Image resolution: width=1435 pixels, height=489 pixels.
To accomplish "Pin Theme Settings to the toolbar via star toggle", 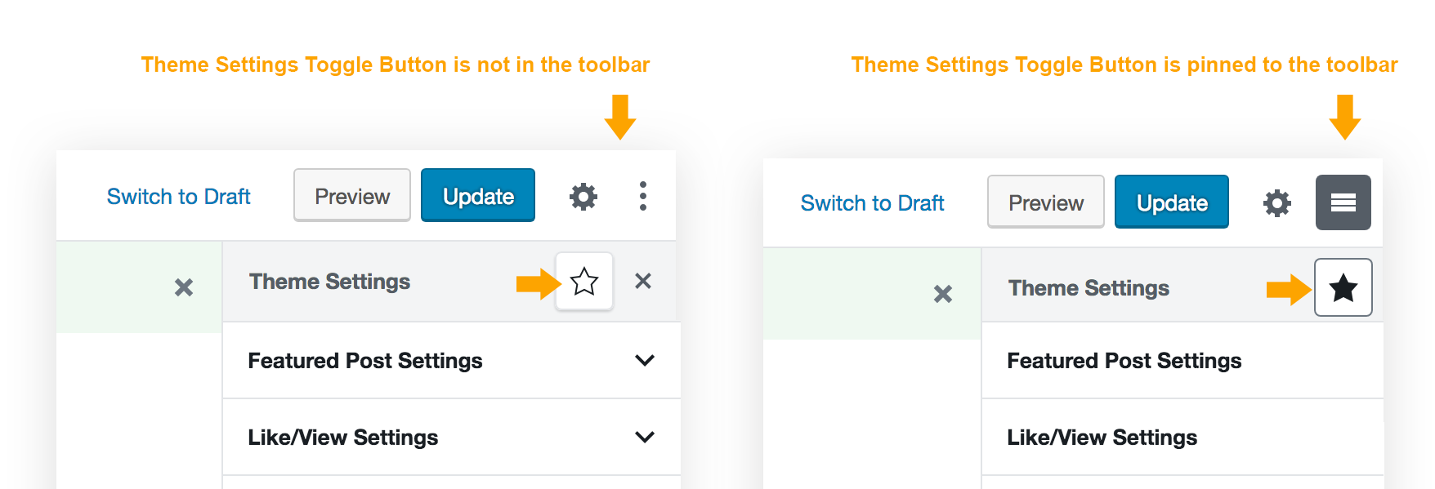I will pyautogui.click(x=584, y=282).
